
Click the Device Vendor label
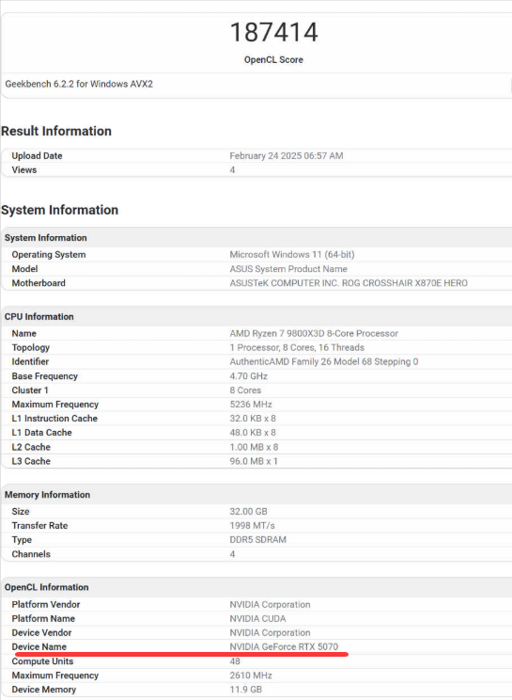(41, 633)
